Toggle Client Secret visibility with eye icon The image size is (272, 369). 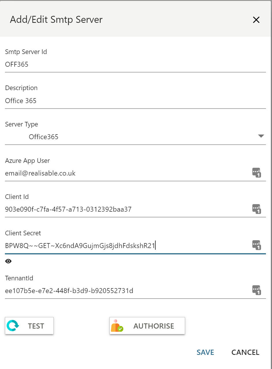pyautogui.click(x=9, y=261)
